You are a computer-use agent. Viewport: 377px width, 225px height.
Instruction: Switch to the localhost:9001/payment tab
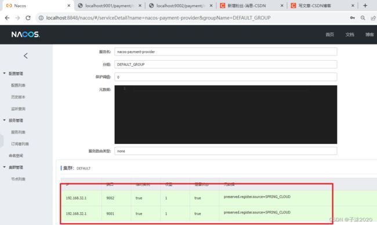click(110, 6)
